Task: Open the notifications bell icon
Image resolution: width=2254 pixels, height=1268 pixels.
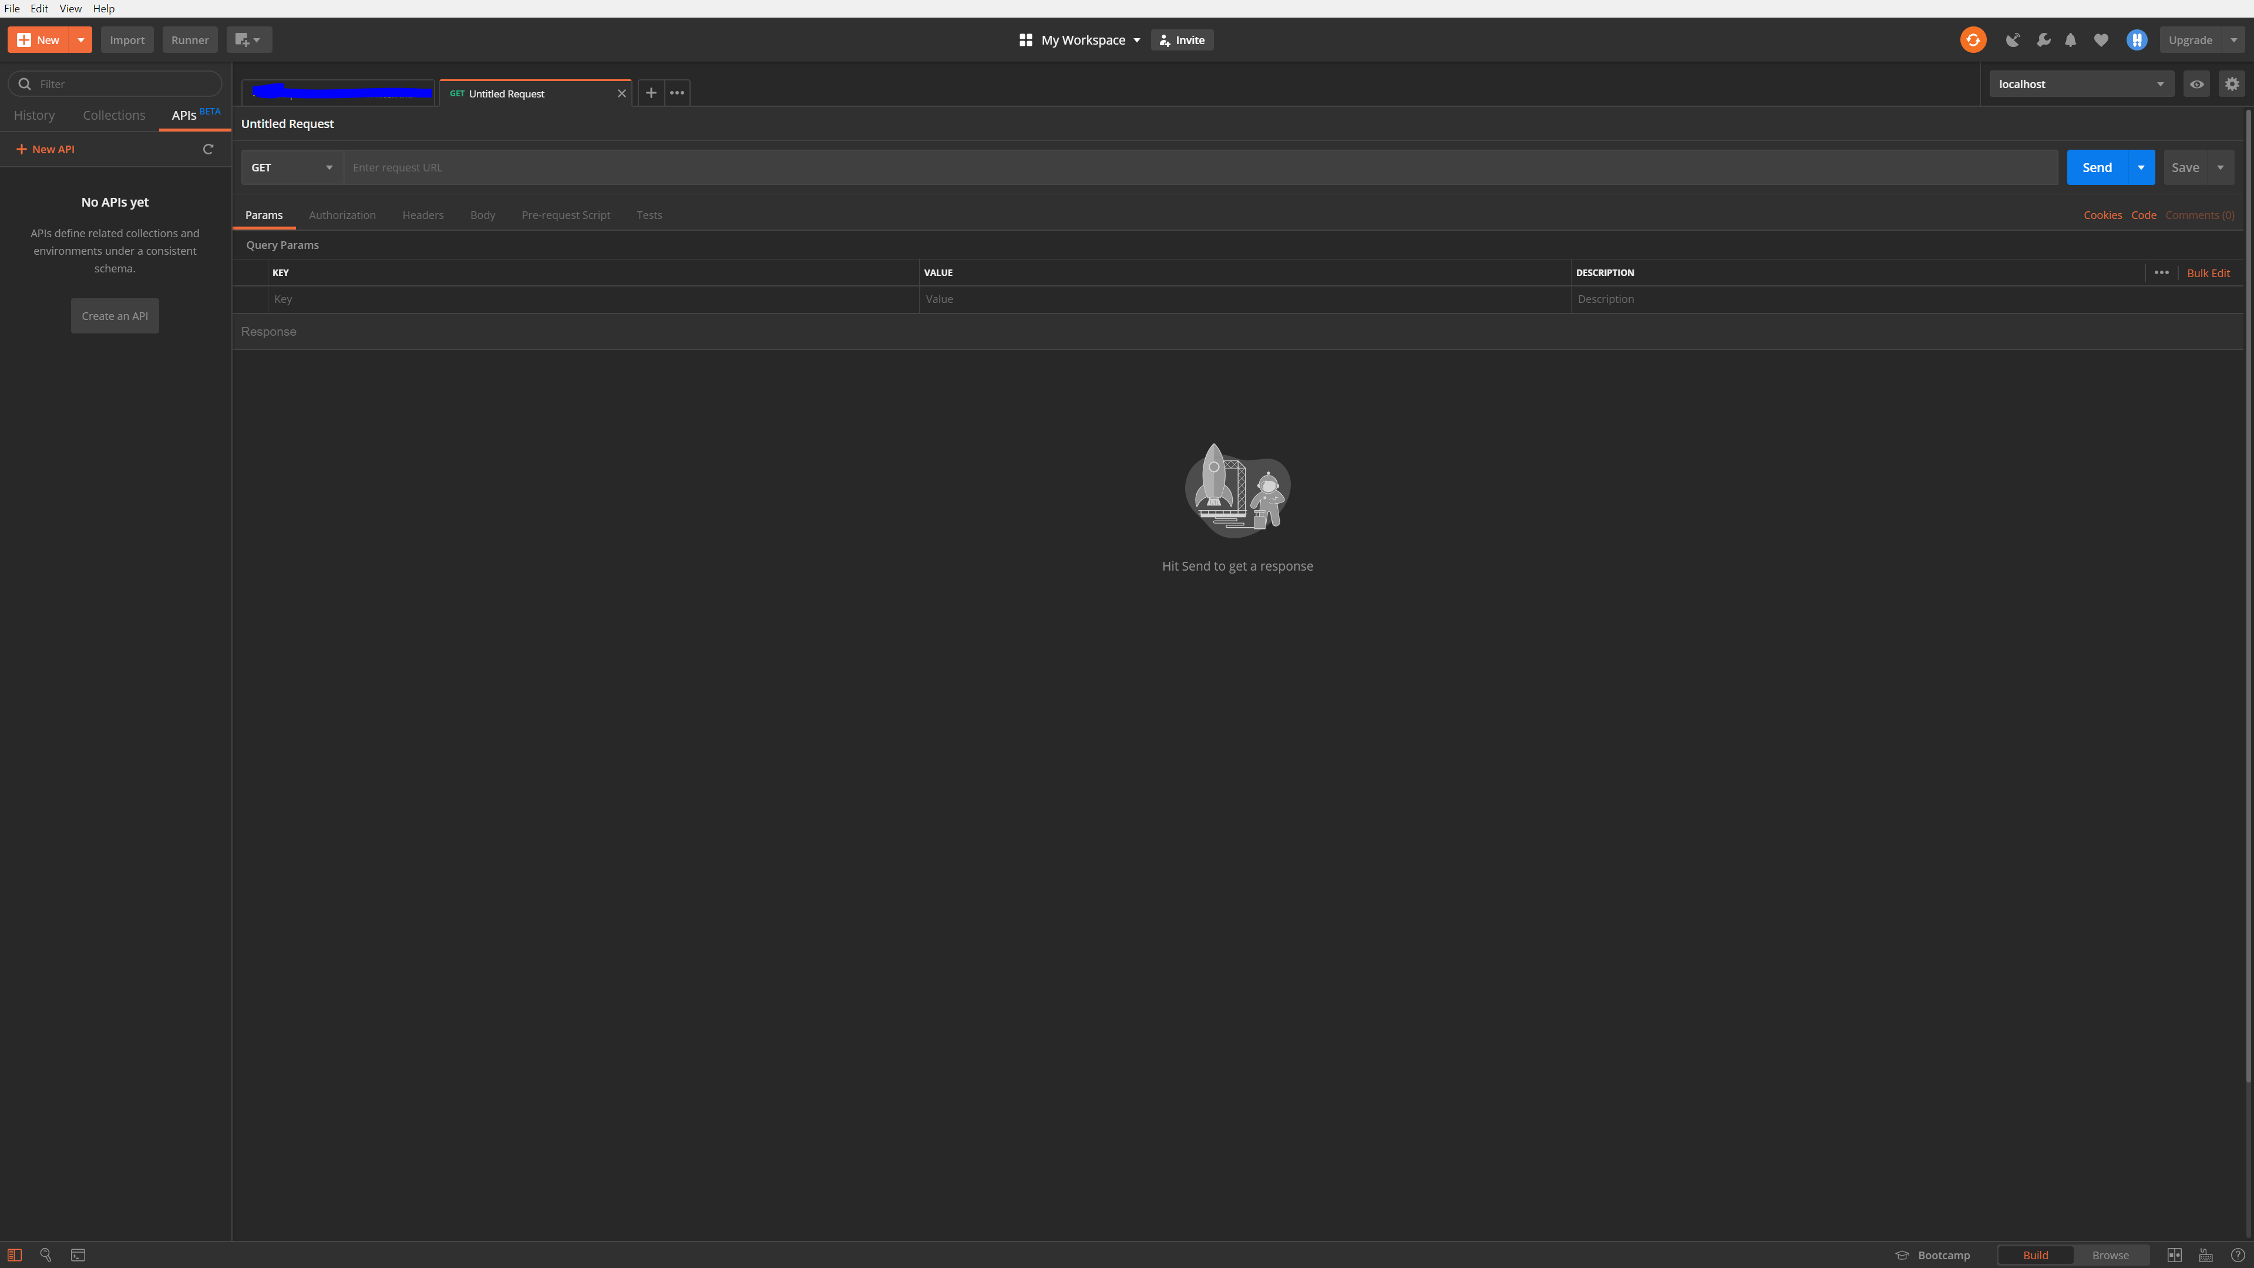Action: click(x=2070, y=39)
